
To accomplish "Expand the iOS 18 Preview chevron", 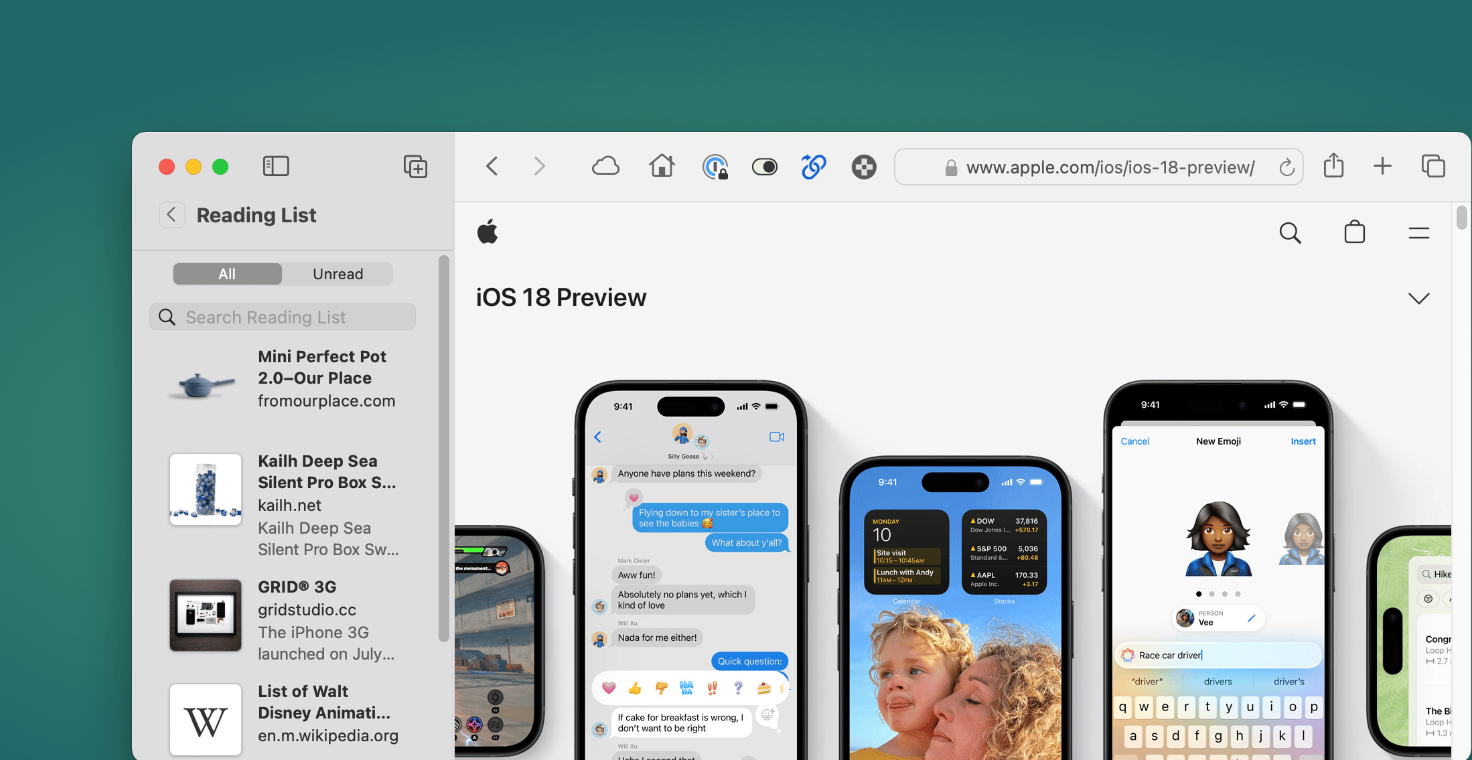I will pos(1418,298).
